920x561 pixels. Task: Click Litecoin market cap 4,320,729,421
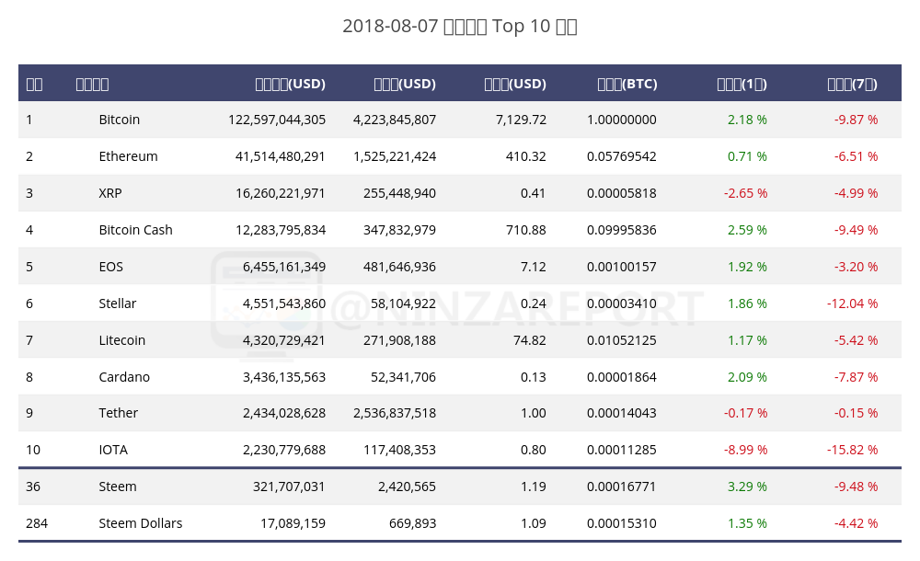tap(284, 340)
